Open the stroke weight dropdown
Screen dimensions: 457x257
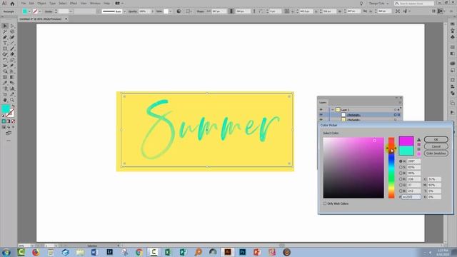pyautogui.click(x=71, y=11)
